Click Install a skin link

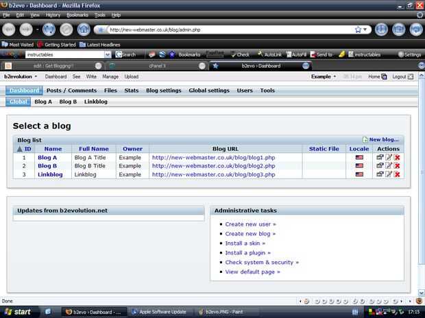pyautogui.click(x=245, y=243)
